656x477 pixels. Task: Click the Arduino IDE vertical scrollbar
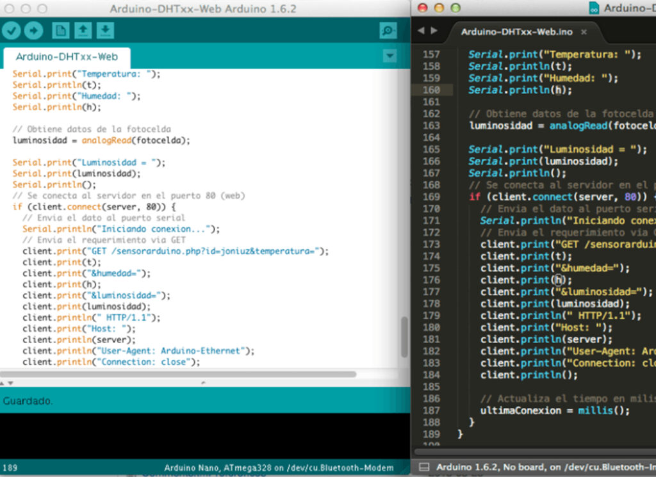coord(404,337)
